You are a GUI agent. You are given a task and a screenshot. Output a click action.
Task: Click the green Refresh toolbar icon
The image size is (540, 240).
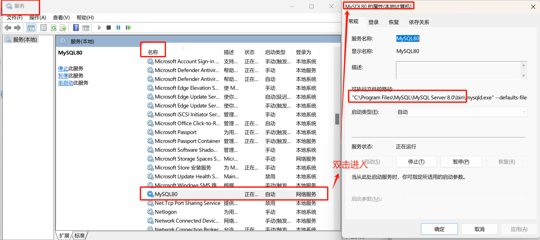[53, 28]
